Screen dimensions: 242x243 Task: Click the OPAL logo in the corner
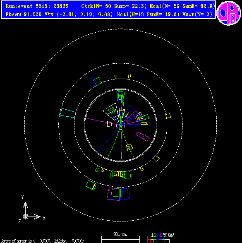point(229,13)
